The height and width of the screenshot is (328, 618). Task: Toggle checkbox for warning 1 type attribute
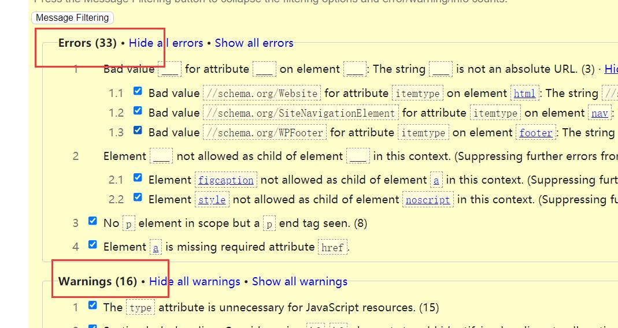(x=92, y=305)
